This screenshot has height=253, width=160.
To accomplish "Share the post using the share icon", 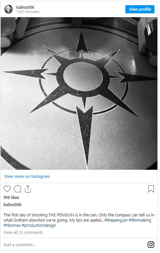I will tap(28, 189).
